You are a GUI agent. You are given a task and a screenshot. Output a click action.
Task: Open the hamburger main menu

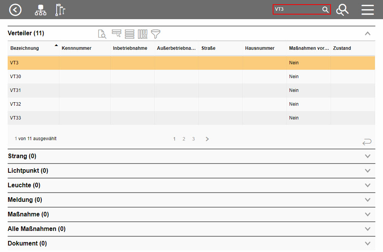tap(367, 10)
